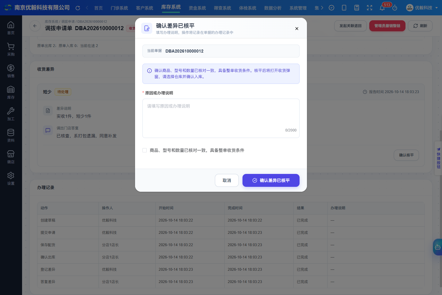Image resolution: width=442 pixels, height=295 pixels.
Task: Click the 发起关联退回 button
Action: click(351, 26)
